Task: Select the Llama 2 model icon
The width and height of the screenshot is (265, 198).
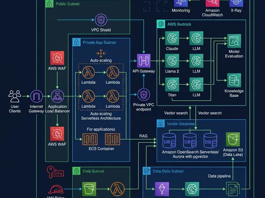Action: click(x=172, y=61)
